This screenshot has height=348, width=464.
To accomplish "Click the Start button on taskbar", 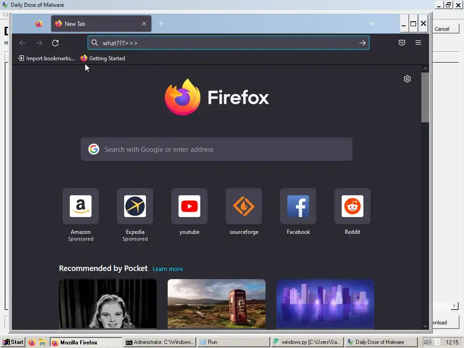I will (x=13, y=342).
